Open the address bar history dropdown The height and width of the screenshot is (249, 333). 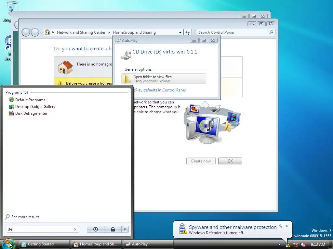click(x=180, y=32)
